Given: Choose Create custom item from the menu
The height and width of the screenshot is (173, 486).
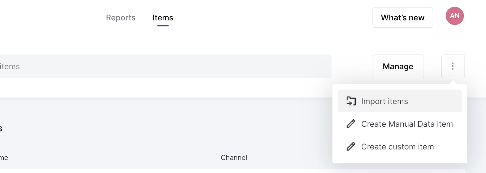Looking at the screenshot, I should (x=400, y=147).
